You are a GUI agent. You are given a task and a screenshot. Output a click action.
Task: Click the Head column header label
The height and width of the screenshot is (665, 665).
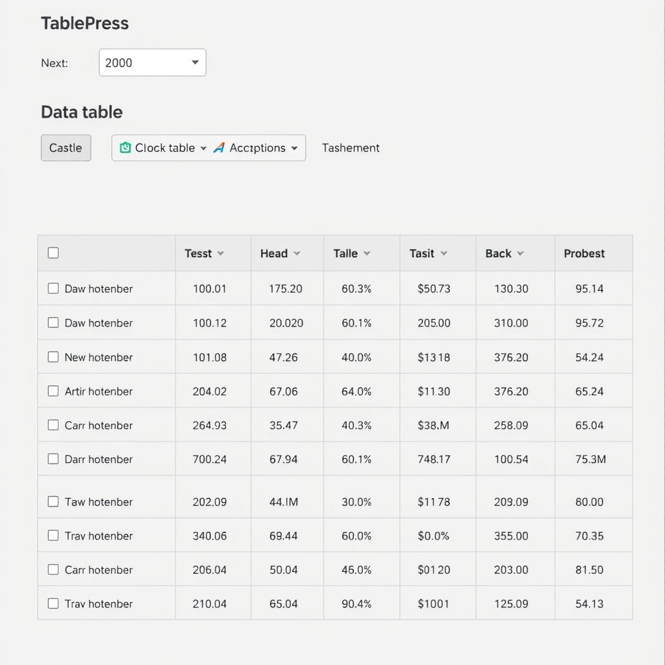pyautogui.click(x=274, y=253)
